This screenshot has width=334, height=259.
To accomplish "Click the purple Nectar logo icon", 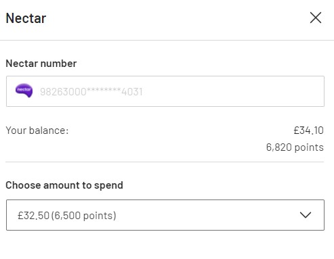I will (24, 91).
